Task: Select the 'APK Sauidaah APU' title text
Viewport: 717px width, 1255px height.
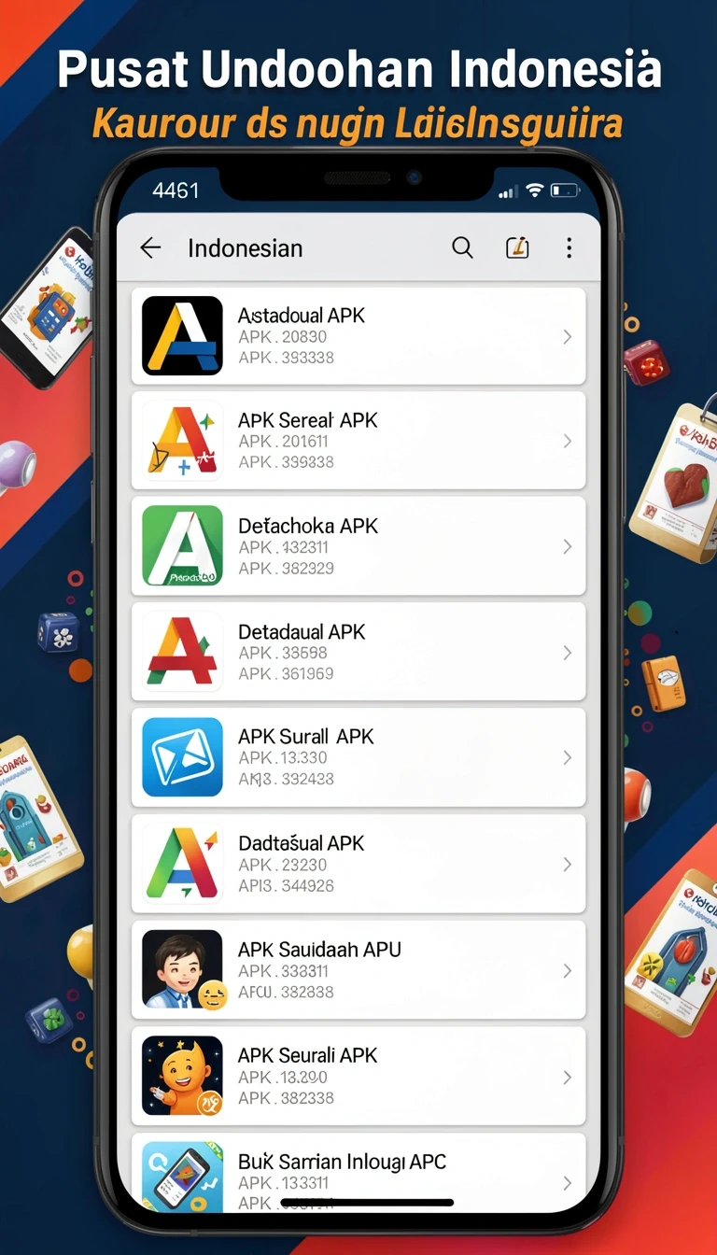Action: click(x=319, y=950)
